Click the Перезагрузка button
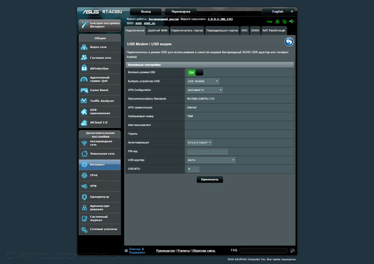Viewport: 374px width, 264px height. pyautogui.click(x=180, y=11)
